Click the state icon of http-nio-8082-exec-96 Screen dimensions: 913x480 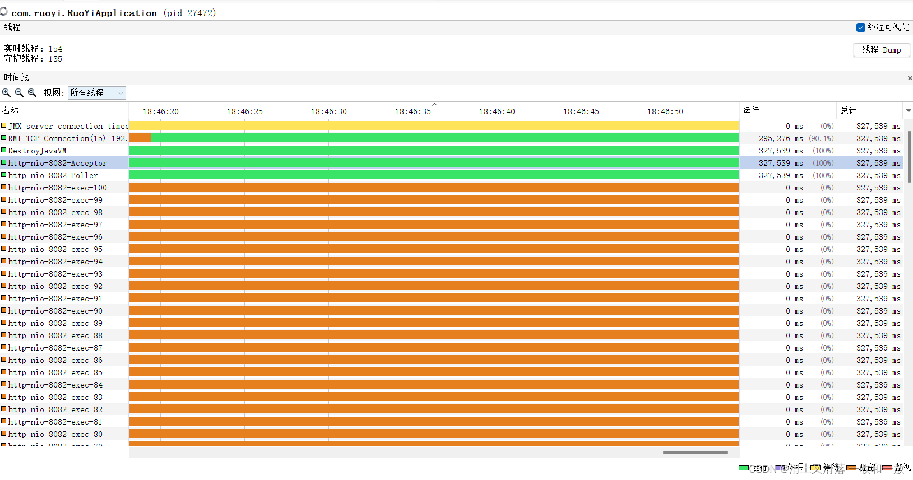point(4,236)
